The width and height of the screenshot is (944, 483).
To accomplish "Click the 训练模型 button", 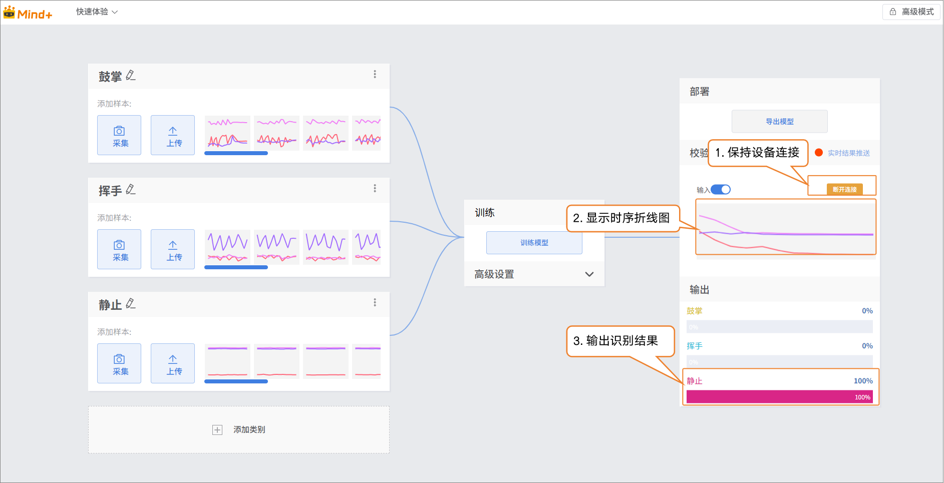I will point(534,243).
